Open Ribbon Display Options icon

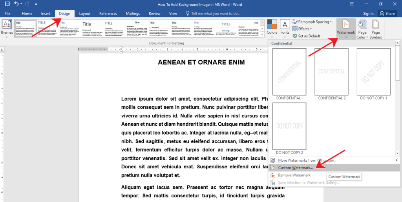click(352, 4)
